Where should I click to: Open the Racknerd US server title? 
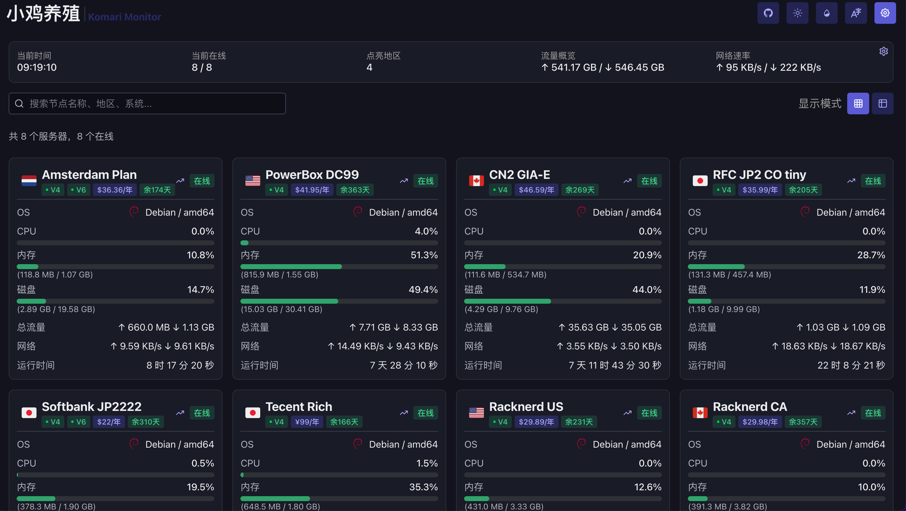[x=526, y=406]
